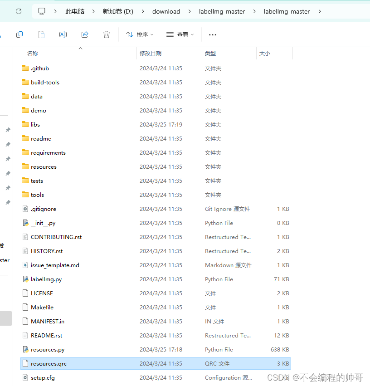370x386 pixels.
Task: Click the Copy icon in the toolbar
Action: 19,34
